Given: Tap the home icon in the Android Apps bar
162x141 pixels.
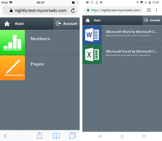Looking at the screenshot, I should tap(88, 20).
